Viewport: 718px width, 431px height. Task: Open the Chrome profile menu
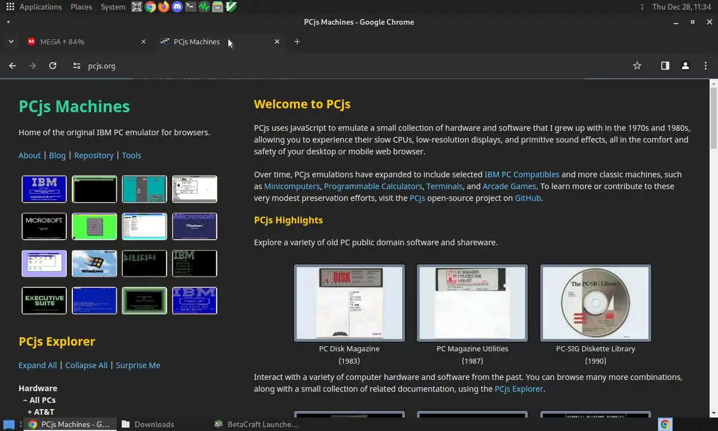click(685, 66)
